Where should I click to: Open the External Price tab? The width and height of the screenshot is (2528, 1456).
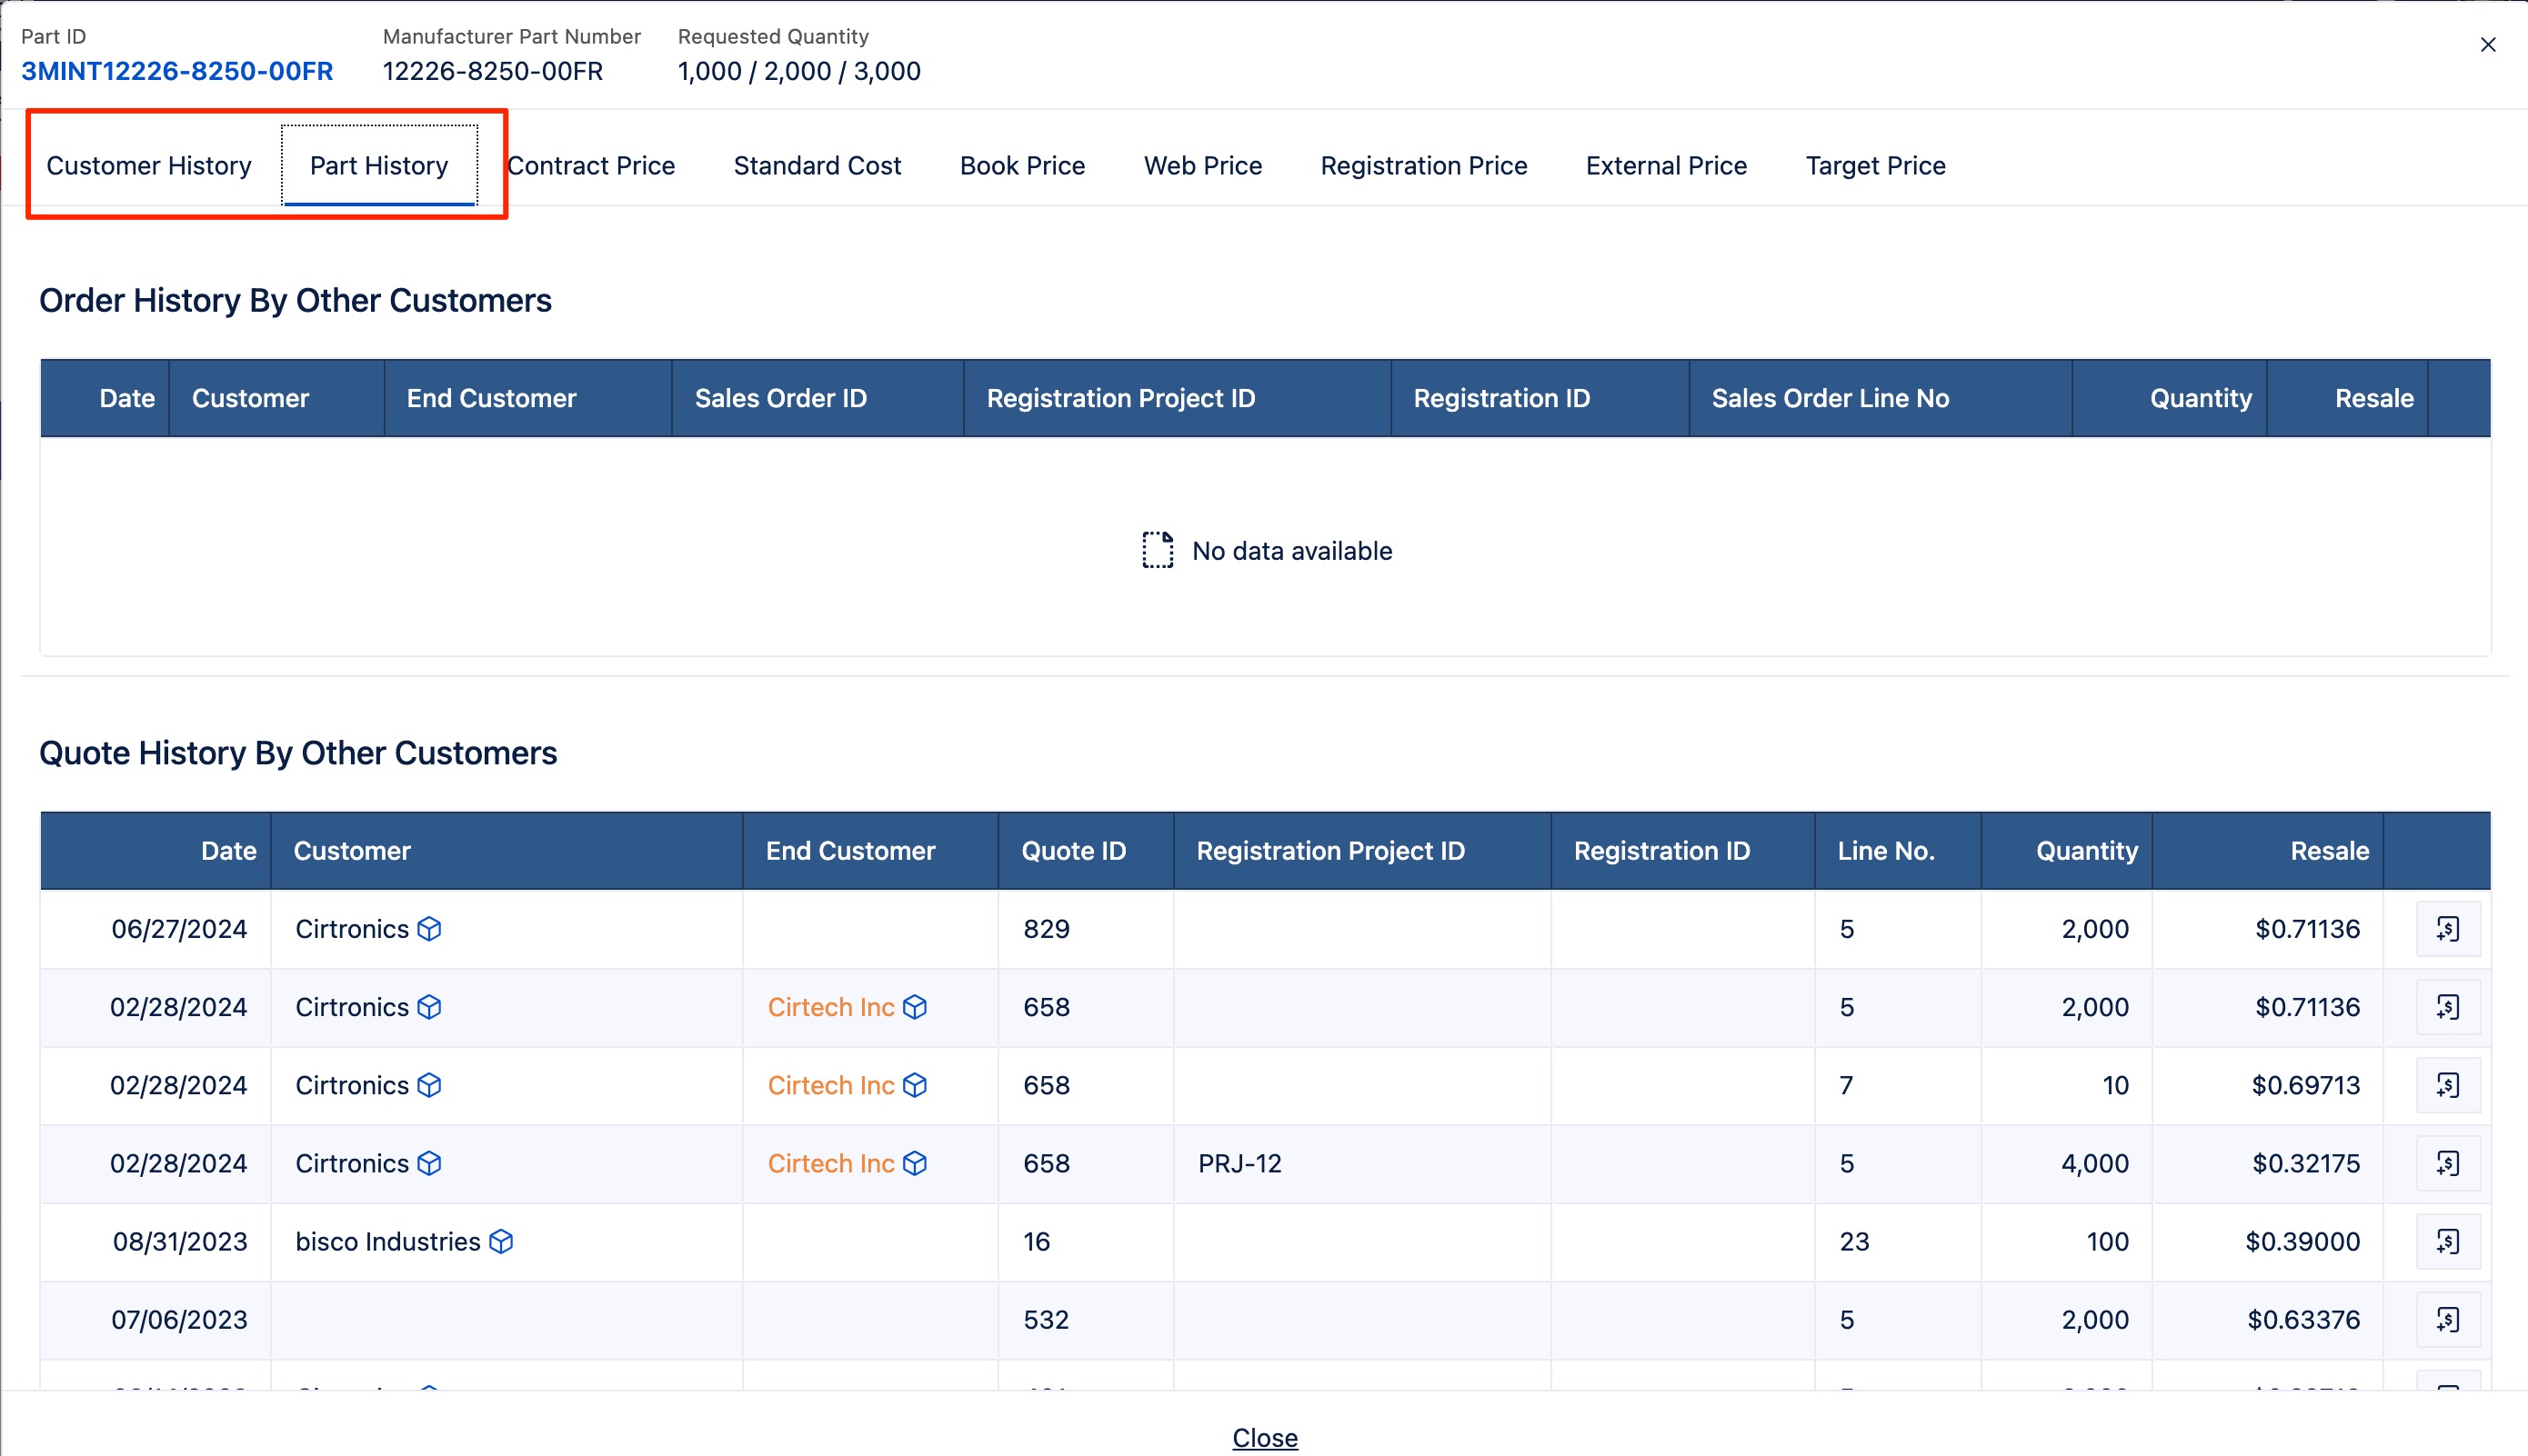(x=1666, y=165)
